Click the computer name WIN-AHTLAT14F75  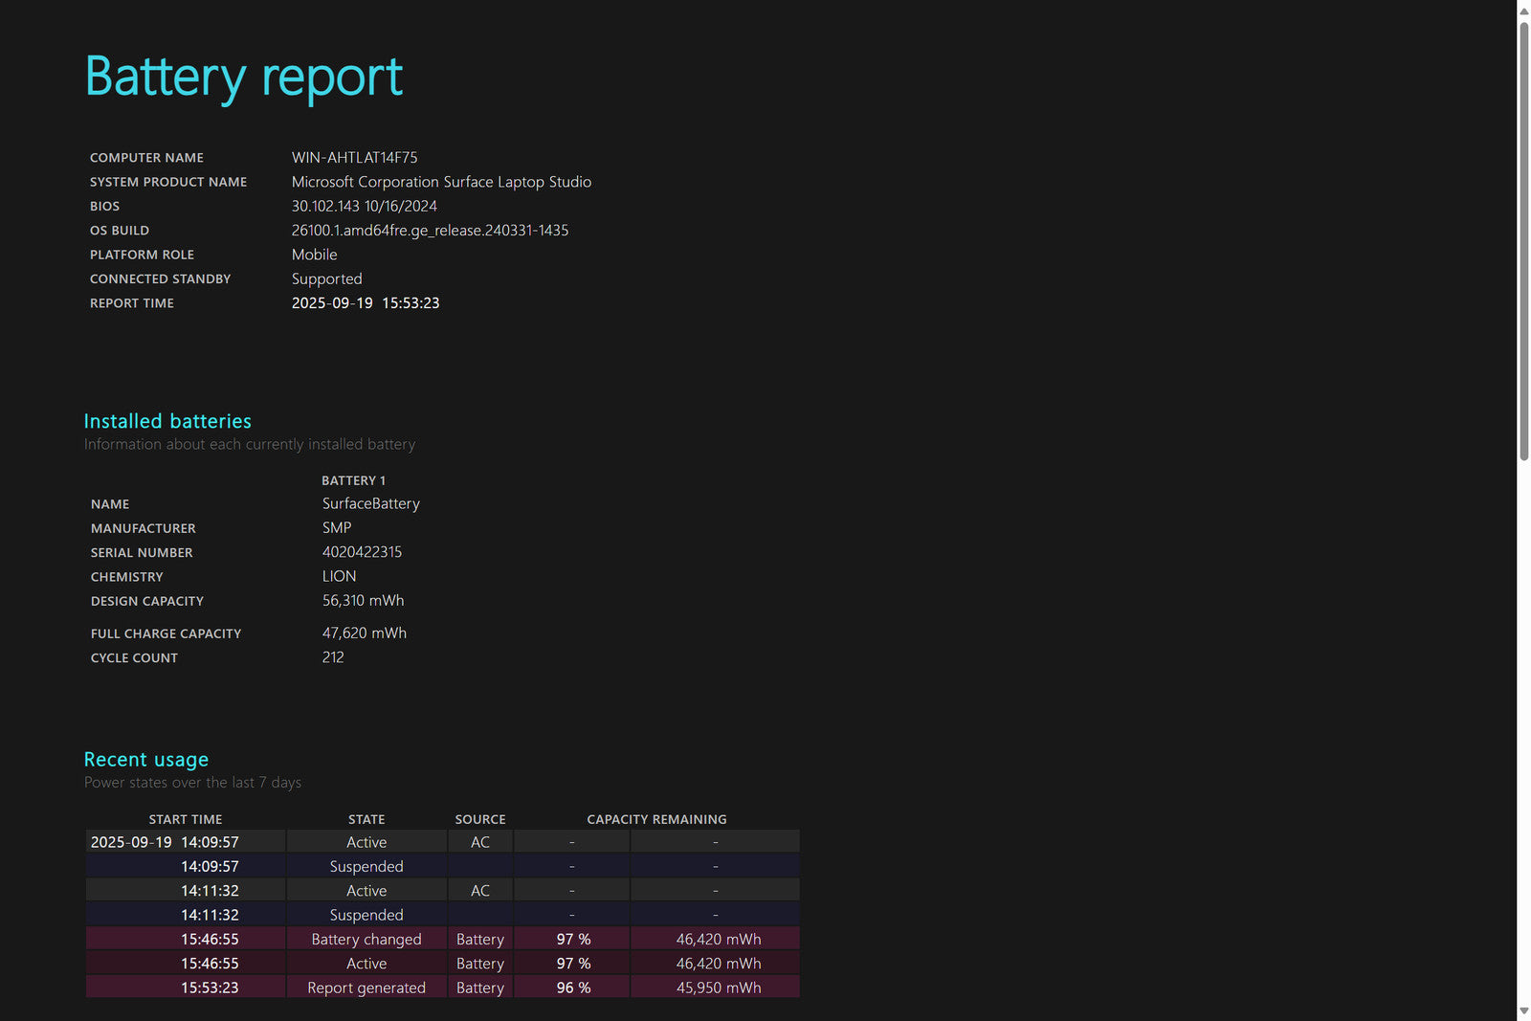pyautogui.click(x=354, y=158)
